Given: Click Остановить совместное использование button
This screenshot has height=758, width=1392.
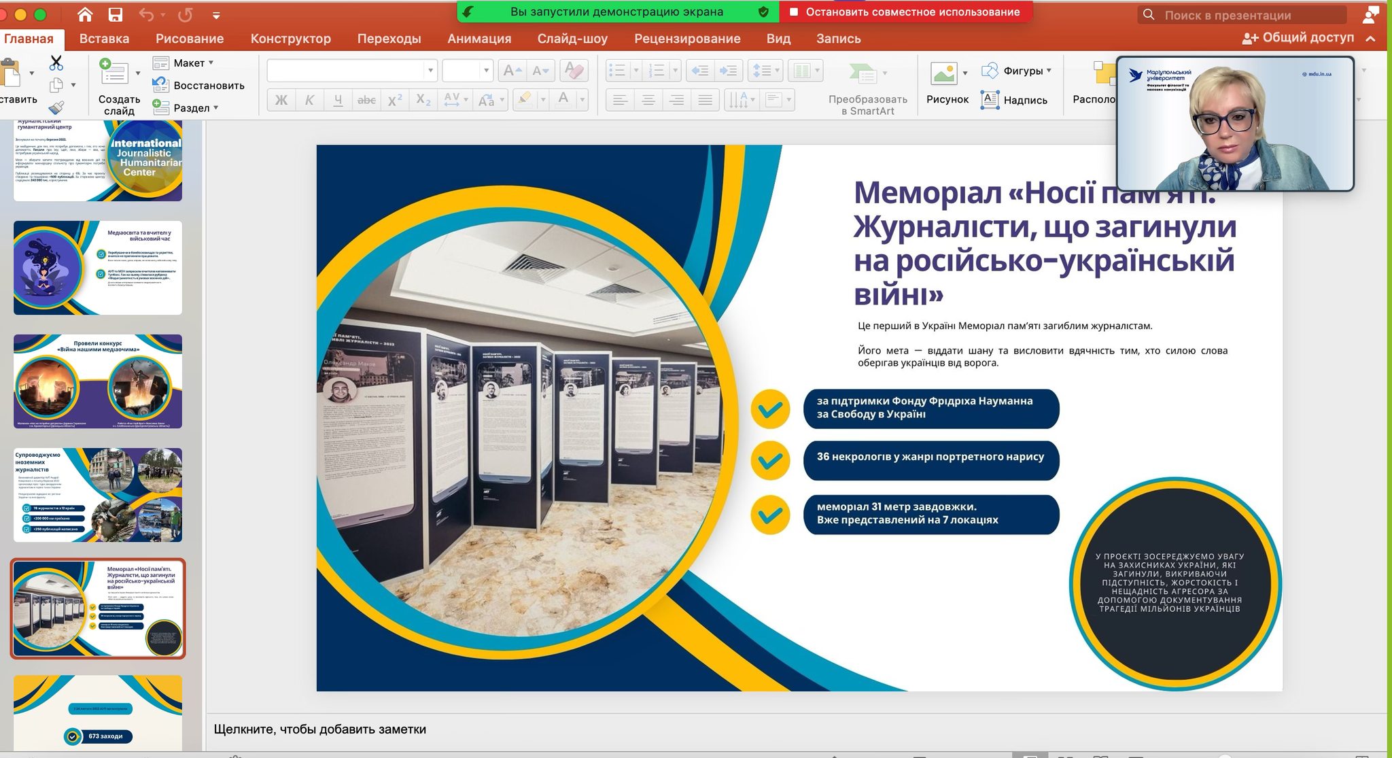Looking at the screenshot, I should 905,12.
